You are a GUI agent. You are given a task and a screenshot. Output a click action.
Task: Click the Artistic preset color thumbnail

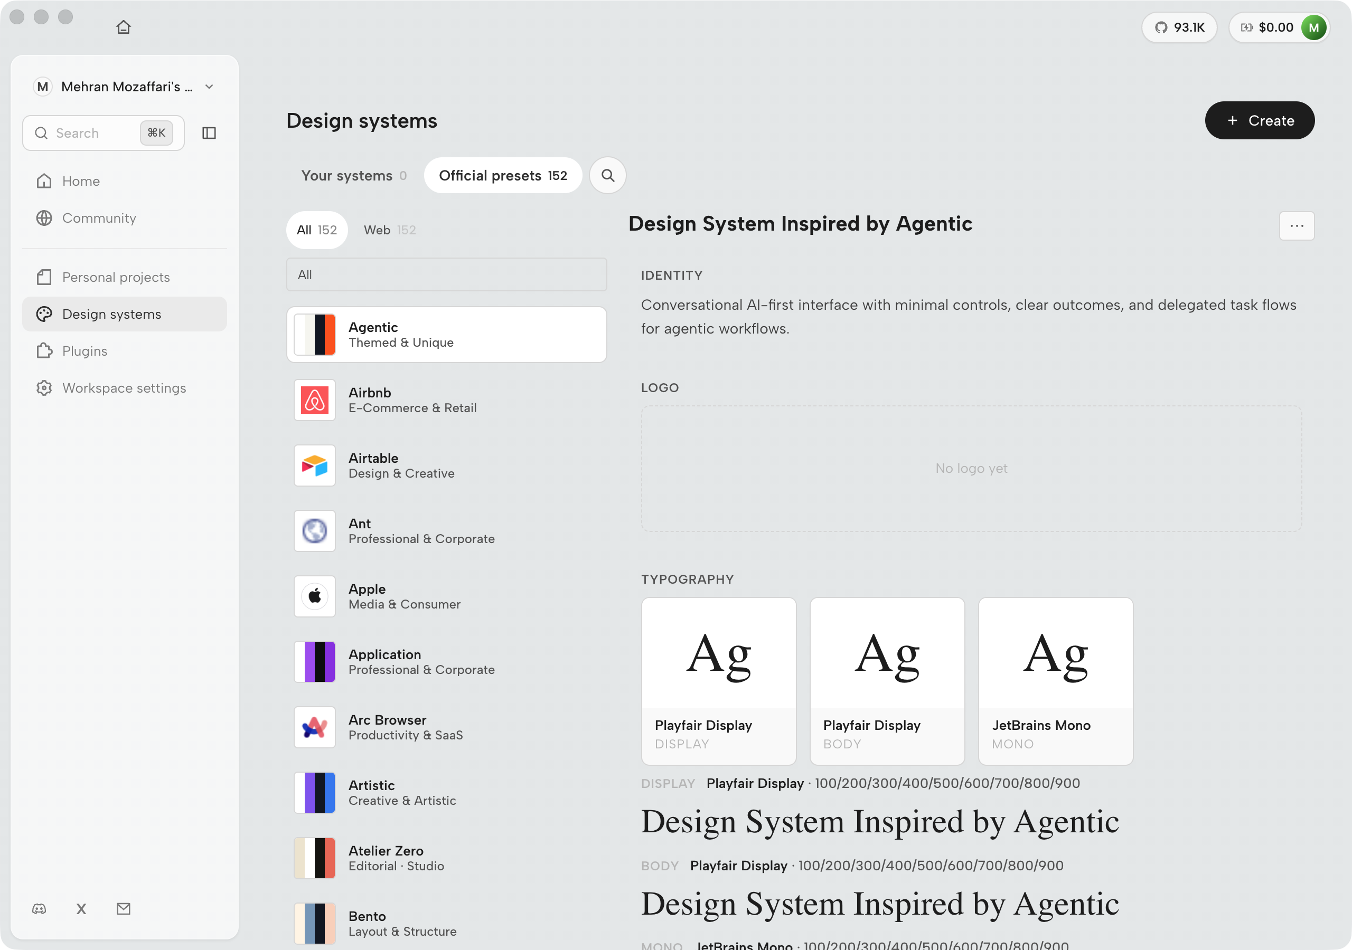(x=314, y=793)
